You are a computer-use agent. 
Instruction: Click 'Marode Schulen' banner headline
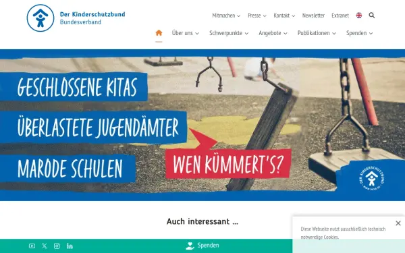(70, 168)
